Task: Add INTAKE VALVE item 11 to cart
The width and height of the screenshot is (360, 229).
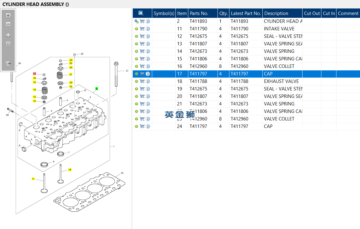Action: pyautogui.click(x=142, y=29)
